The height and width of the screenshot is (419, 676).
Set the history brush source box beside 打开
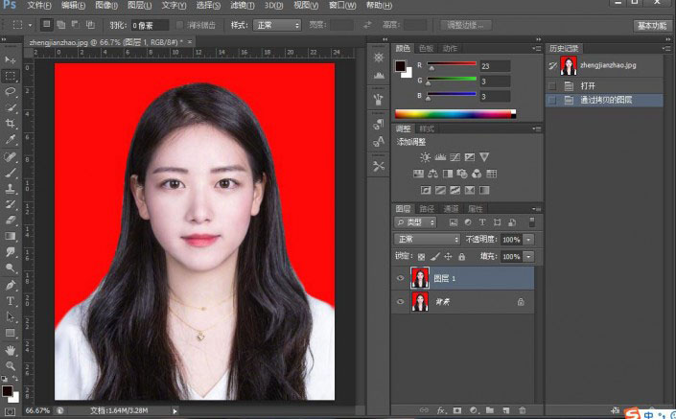pyautogui.click(x=550, y=85)
